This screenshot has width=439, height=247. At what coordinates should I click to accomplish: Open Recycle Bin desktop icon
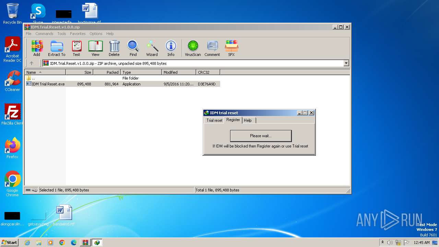coord(12,13)
